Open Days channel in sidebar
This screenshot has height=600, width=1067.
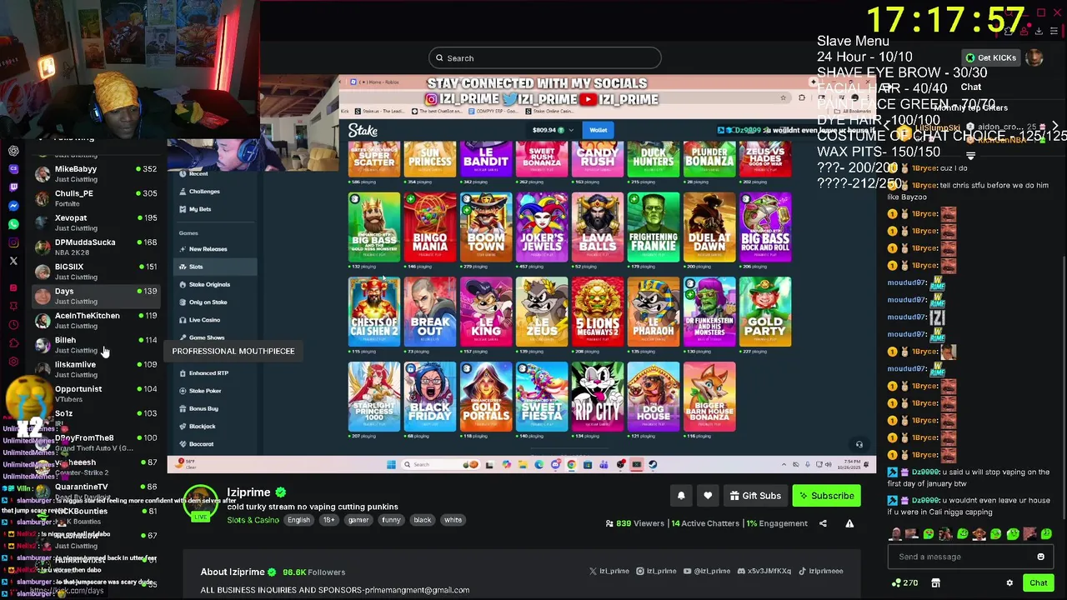pyautogui.click(x=96, y=296)
